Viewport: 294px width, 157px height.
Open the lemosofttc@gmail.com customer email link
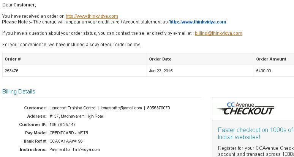tap(121, 108)
